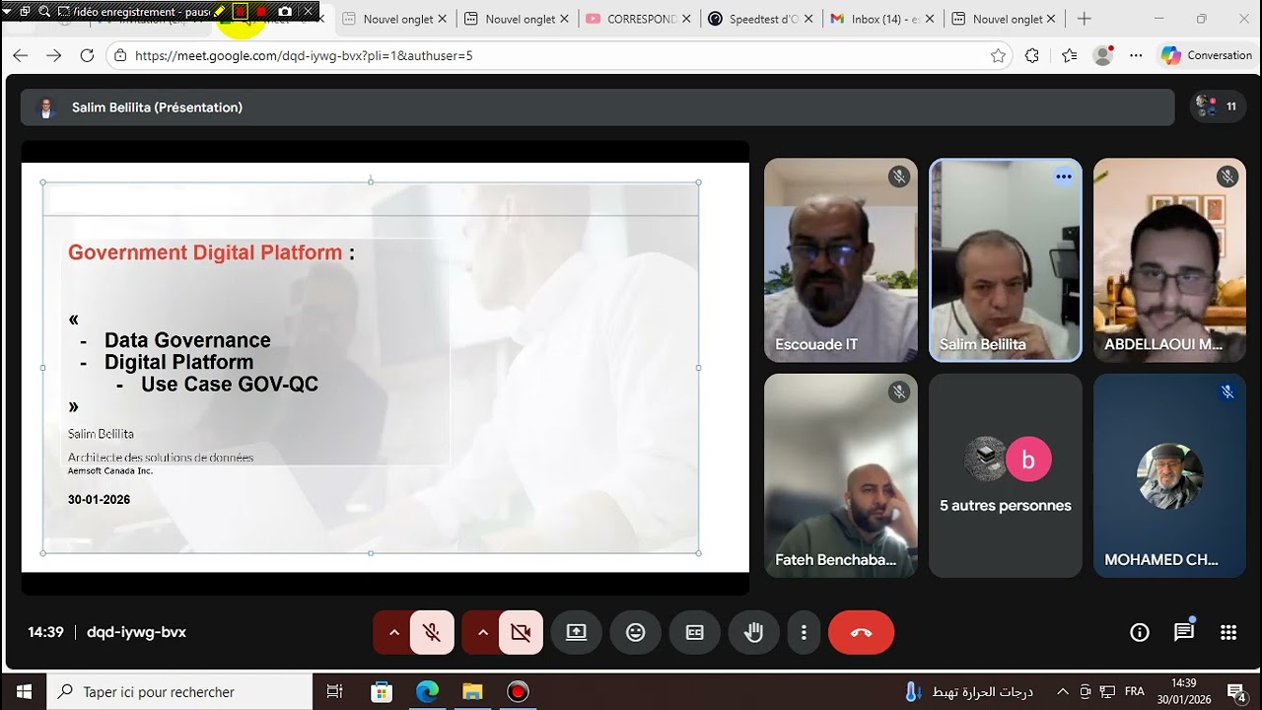This screenshot has height=710, width=1262.
Task: Click the Meet Now tray icon
Action: (1086, 692)
